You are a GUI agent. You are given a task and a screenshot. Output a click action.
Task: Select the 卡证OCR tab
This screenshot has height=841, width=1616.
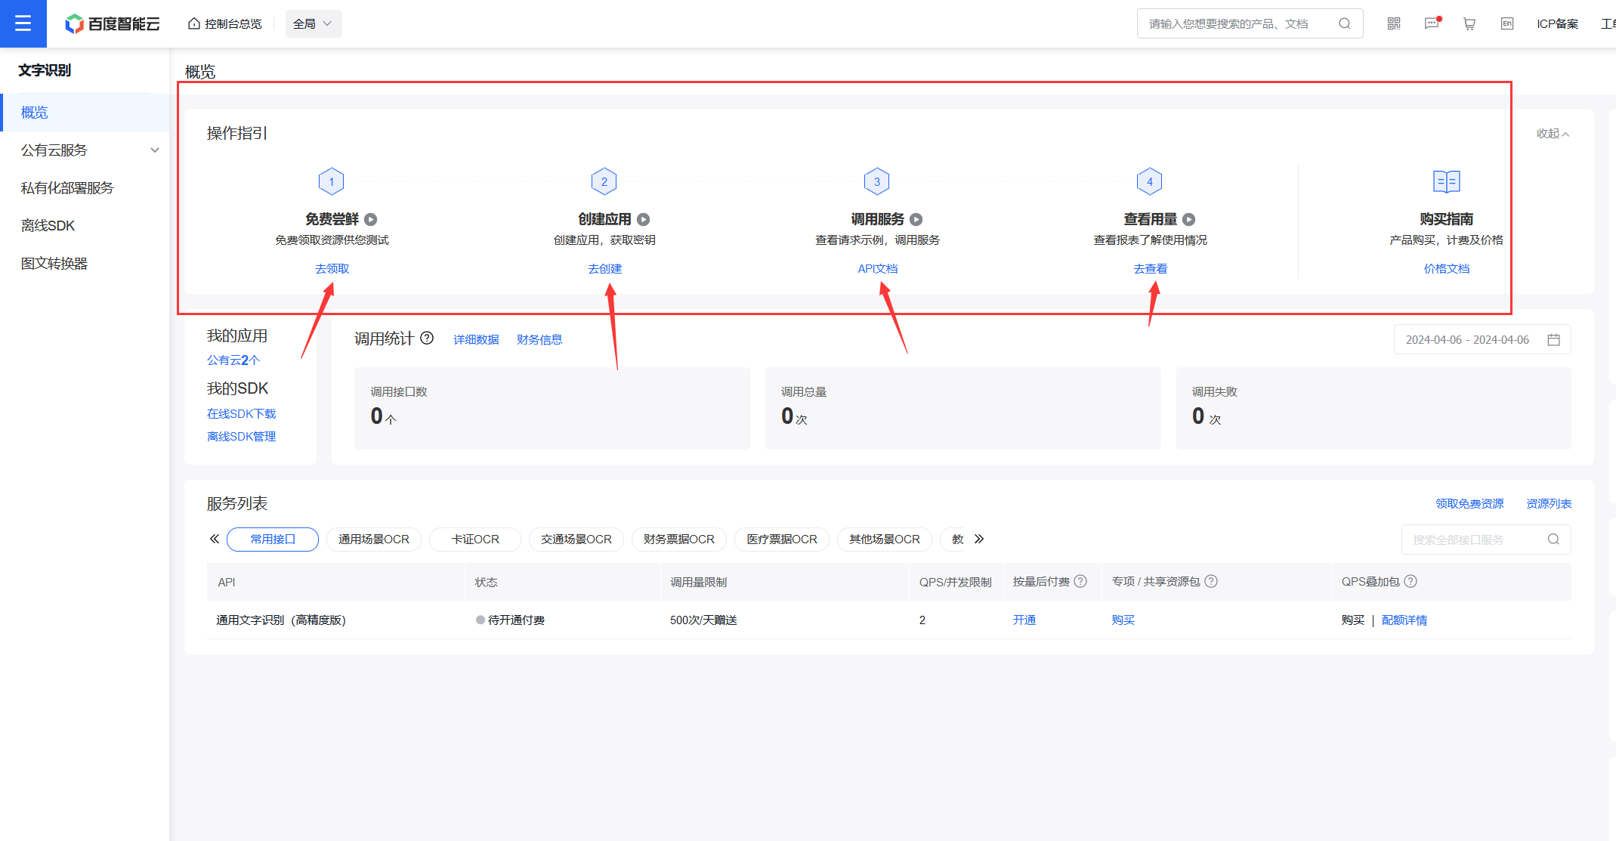point(475,539)
